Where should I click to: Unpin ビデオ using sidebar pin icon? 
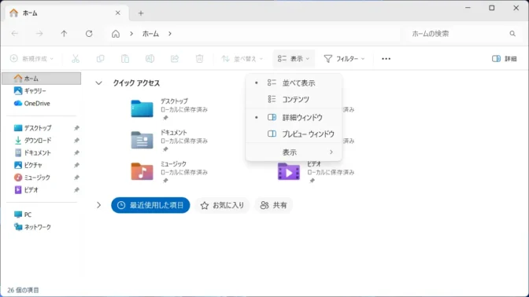76,190
